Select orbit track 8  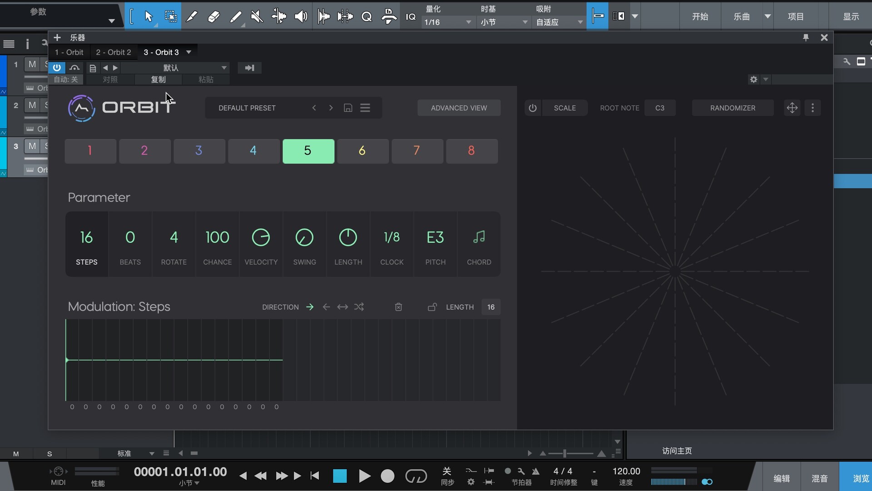point(471,151)
